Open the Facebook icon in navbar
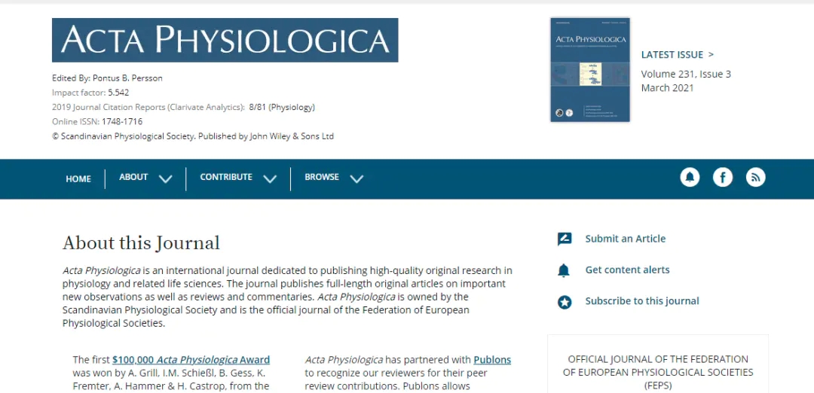The width and height of the screenshot is (814, 393). tap(723, 178)
